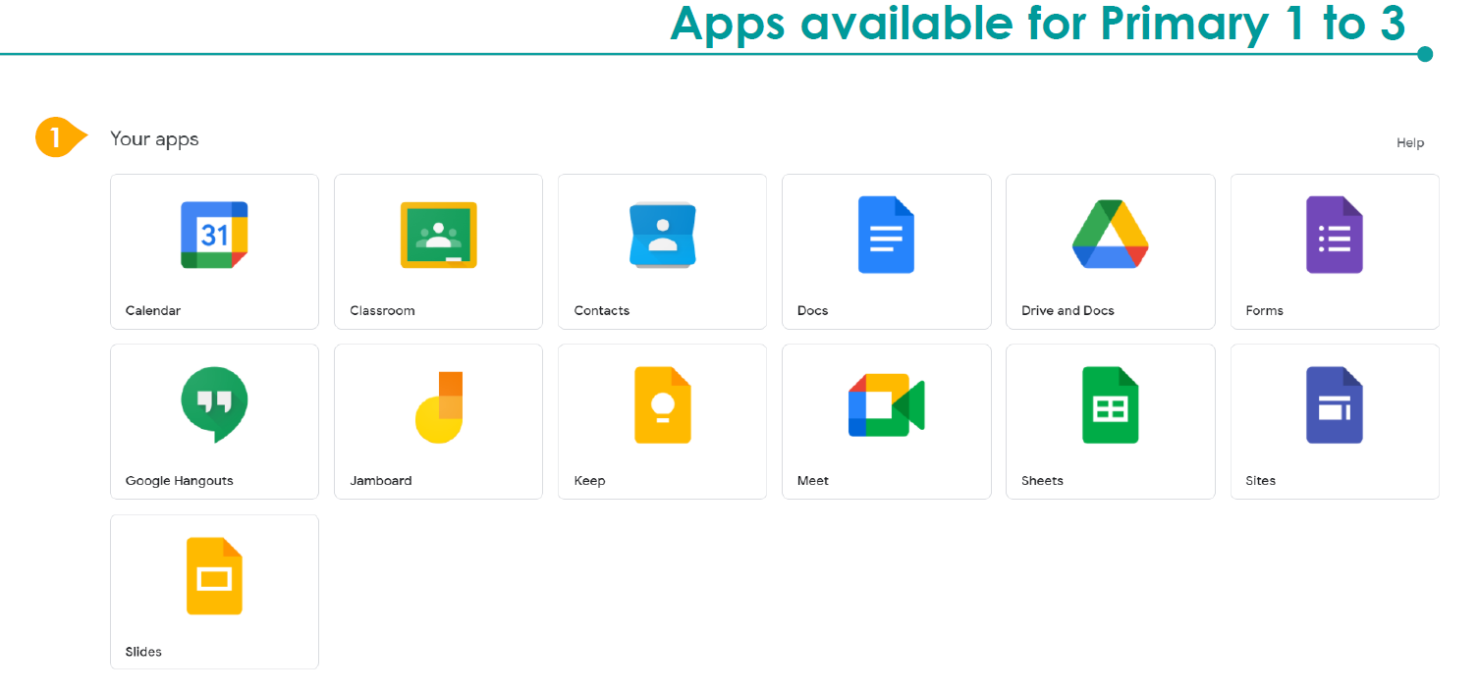This screenshot has height=693, width=1479.
Task: Click the yellow Keep lightbulb icon
Action: click(662, 405)
